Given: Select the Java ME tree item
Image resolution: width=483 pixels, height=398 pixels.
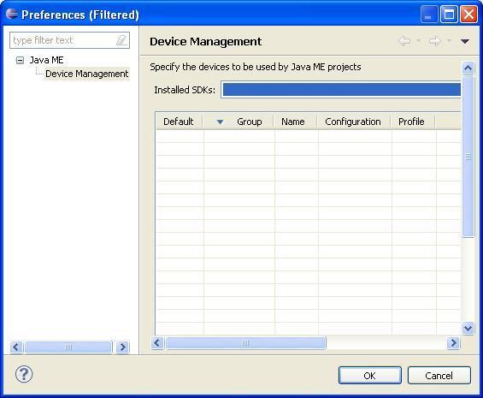Looking at the screenshot, I should pyautogui.click(x=46, y=60).
